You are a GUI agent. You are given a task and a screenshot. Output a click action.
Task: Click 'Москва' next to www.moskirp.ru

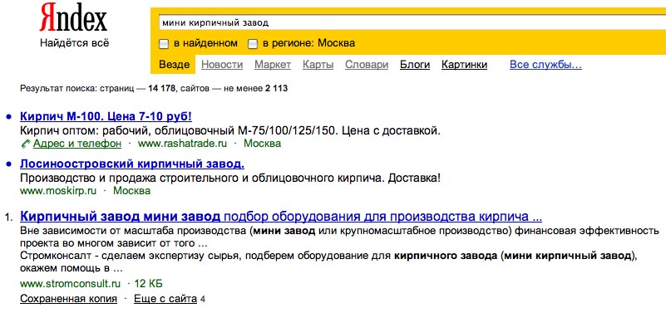click(x=131, y=191)
